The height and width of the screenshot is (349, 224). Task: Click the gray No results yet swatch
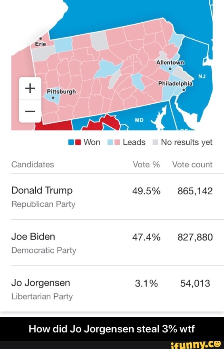click(155, 142)
